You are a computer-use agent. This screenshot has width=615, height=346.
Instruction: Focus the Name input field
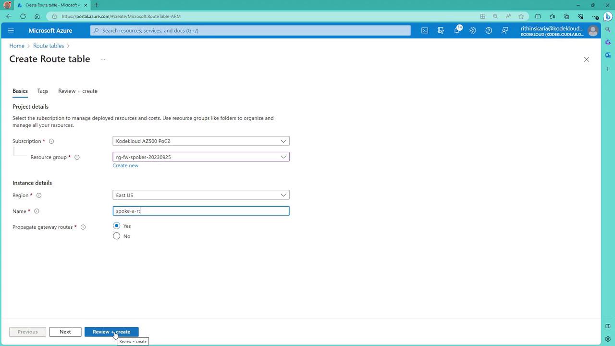201,211
